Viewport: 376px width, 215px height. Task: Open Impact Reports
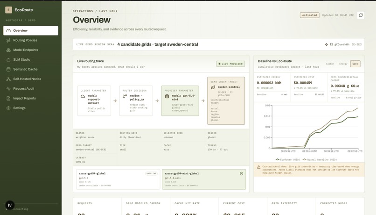31,98
